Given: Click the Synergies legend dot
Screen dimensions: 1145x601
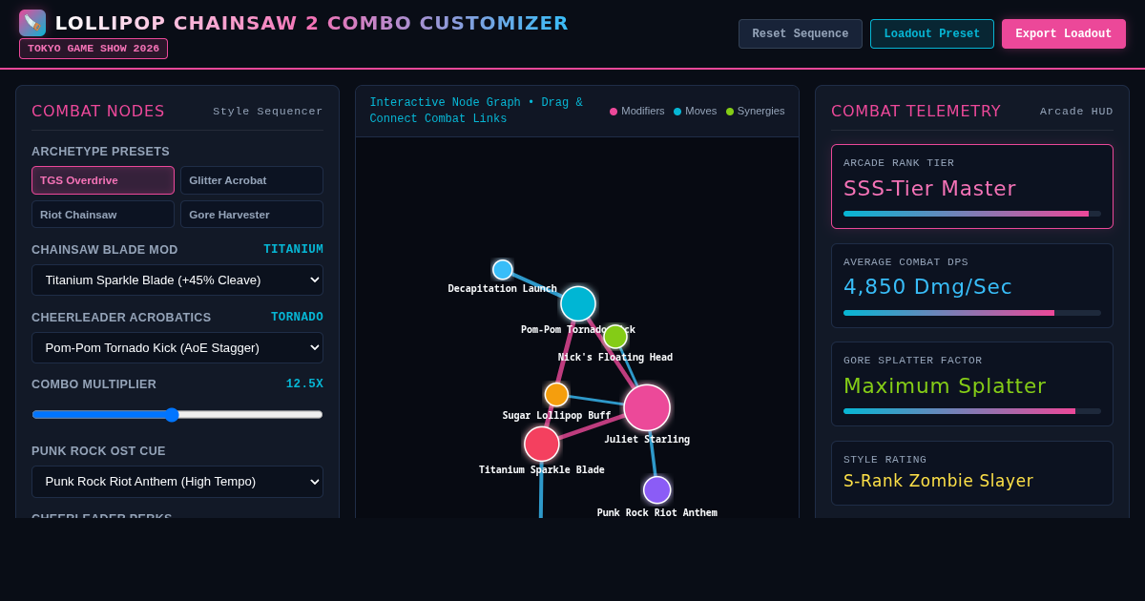Looking at the screenshot, I should point(730,112).
